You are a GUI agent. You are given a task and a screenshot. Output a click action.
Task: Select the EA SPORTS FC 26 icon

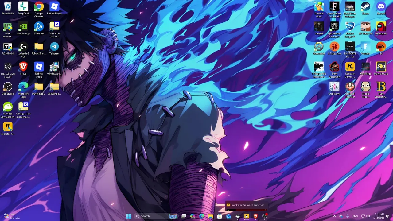[x=350, y=50]
